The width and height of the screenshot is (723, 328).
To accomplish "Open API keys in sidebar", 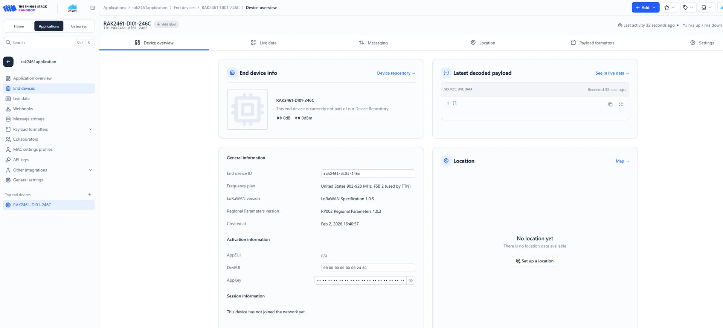I will click(49, 160).
